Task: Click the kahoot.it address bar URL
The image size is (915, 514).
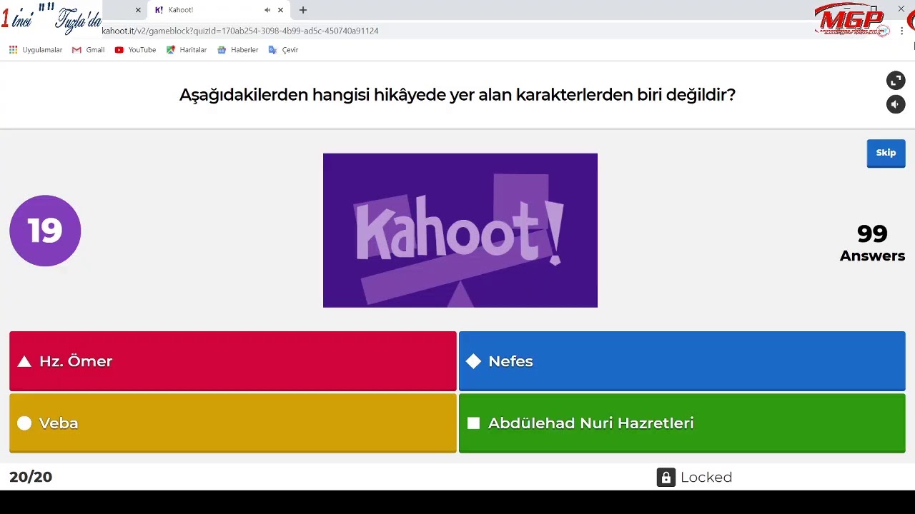Action: click(240, 31)
